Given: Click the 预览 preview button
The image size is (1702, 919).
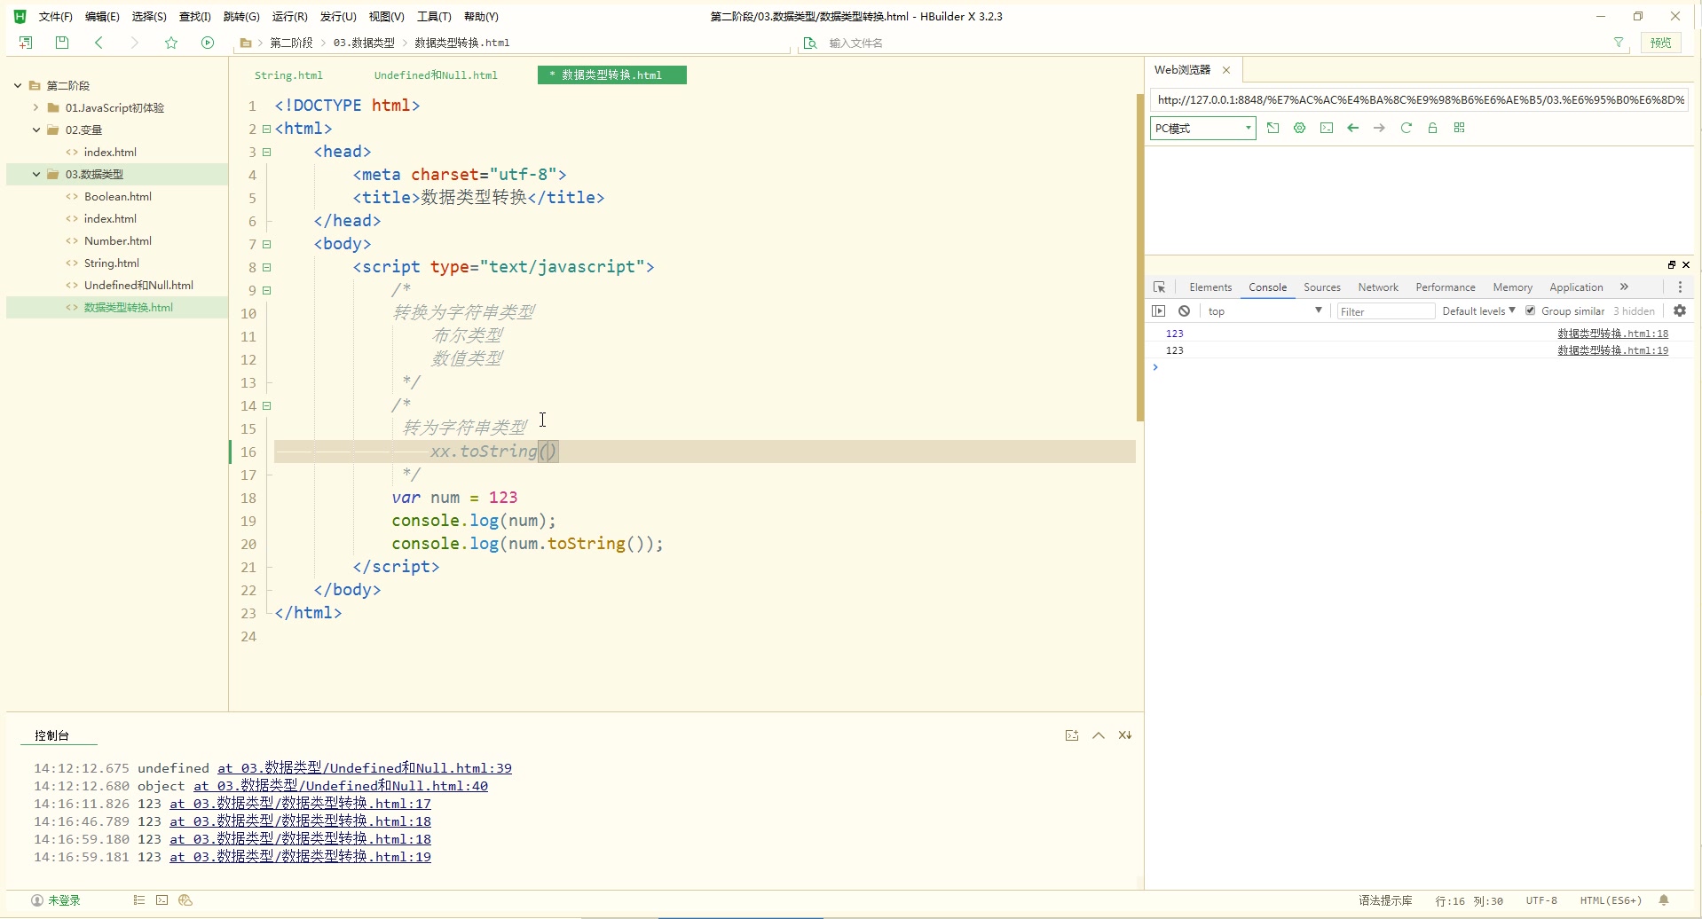Looking at the screenshot, I should click(1660, 43).
